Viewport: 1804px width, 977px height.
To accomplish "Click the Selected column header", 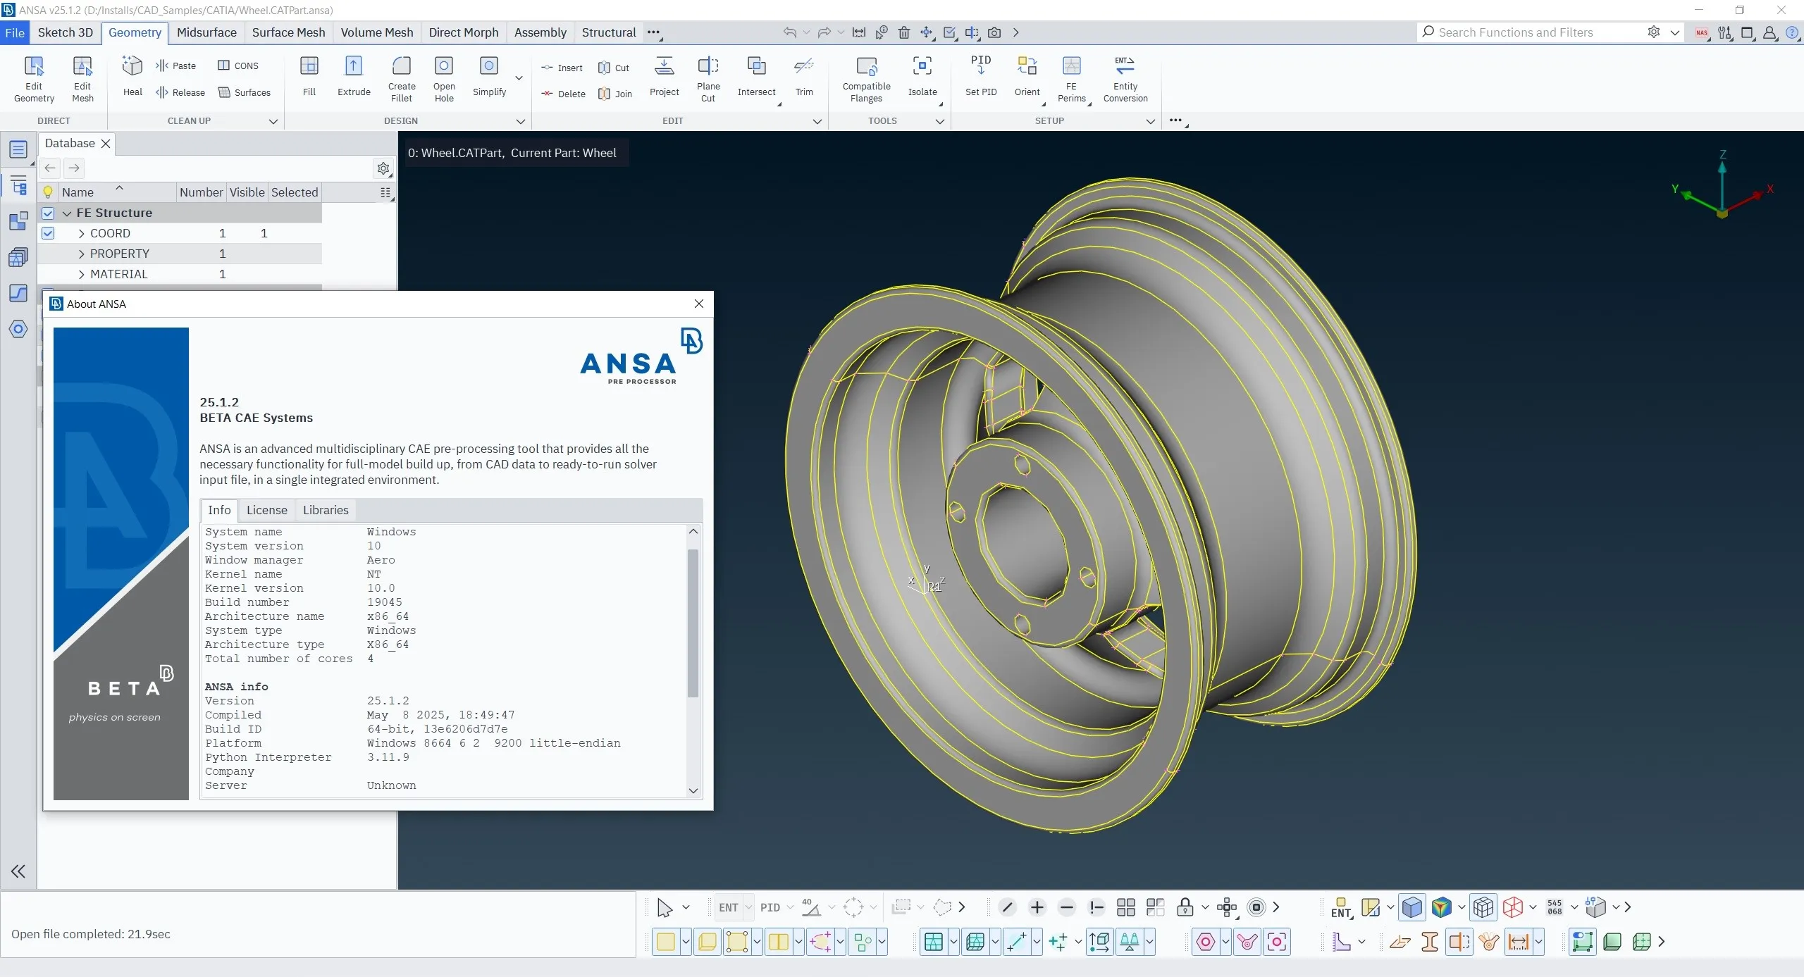I will pos(295,192).
